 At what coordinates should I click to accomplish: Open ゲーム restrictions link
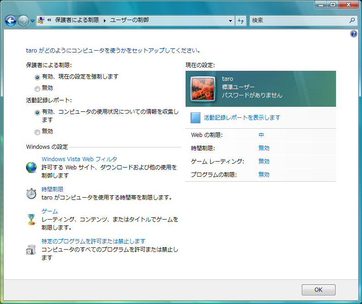pos(50,211)
